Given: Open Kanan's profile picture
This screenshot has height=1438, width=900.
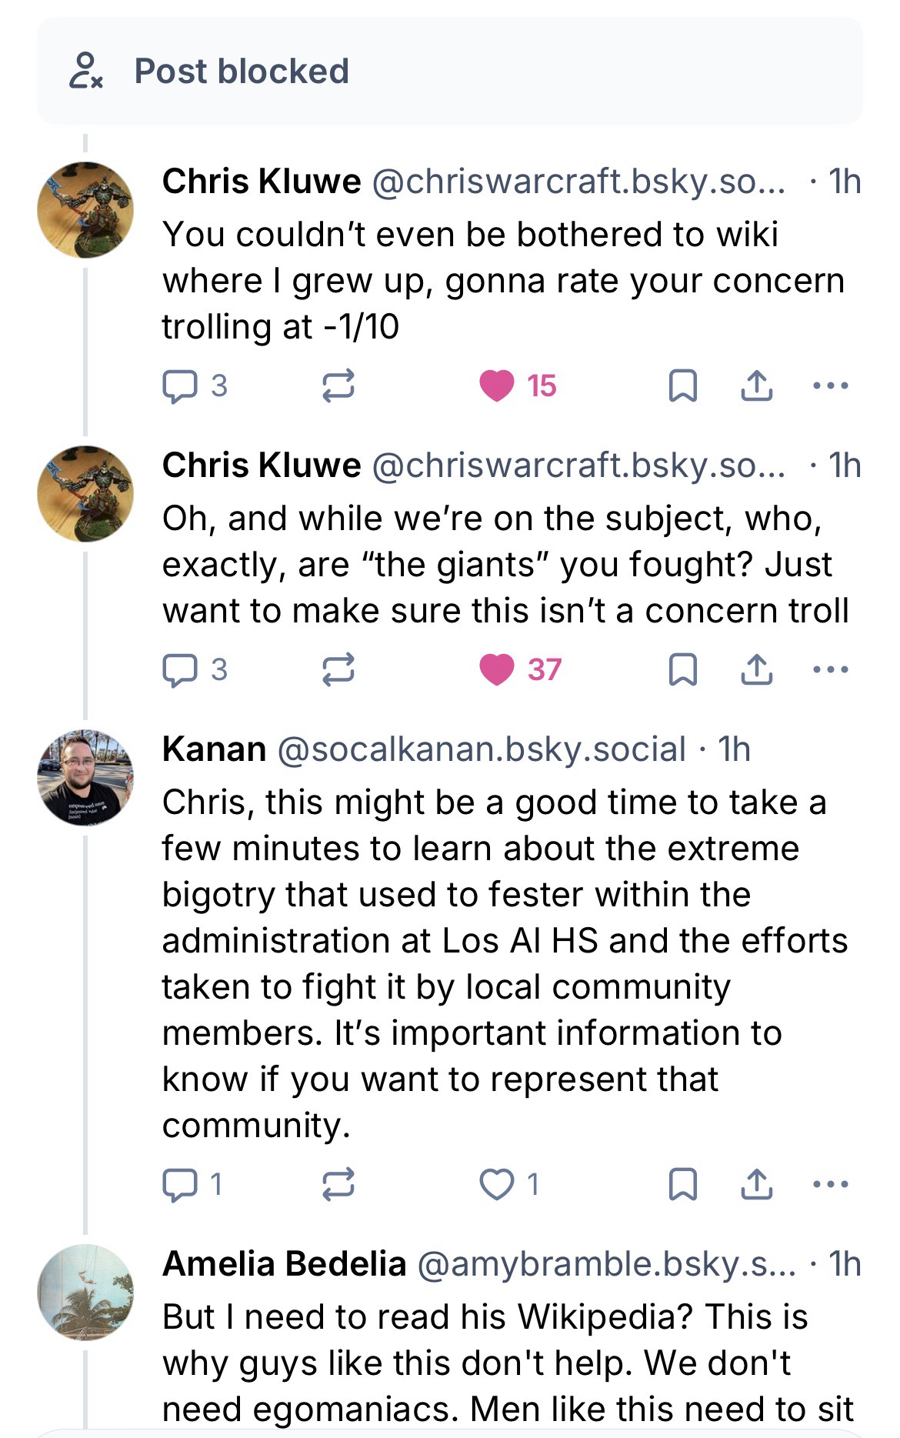Looking at the screenshot, I should click(x=85, y=777).
